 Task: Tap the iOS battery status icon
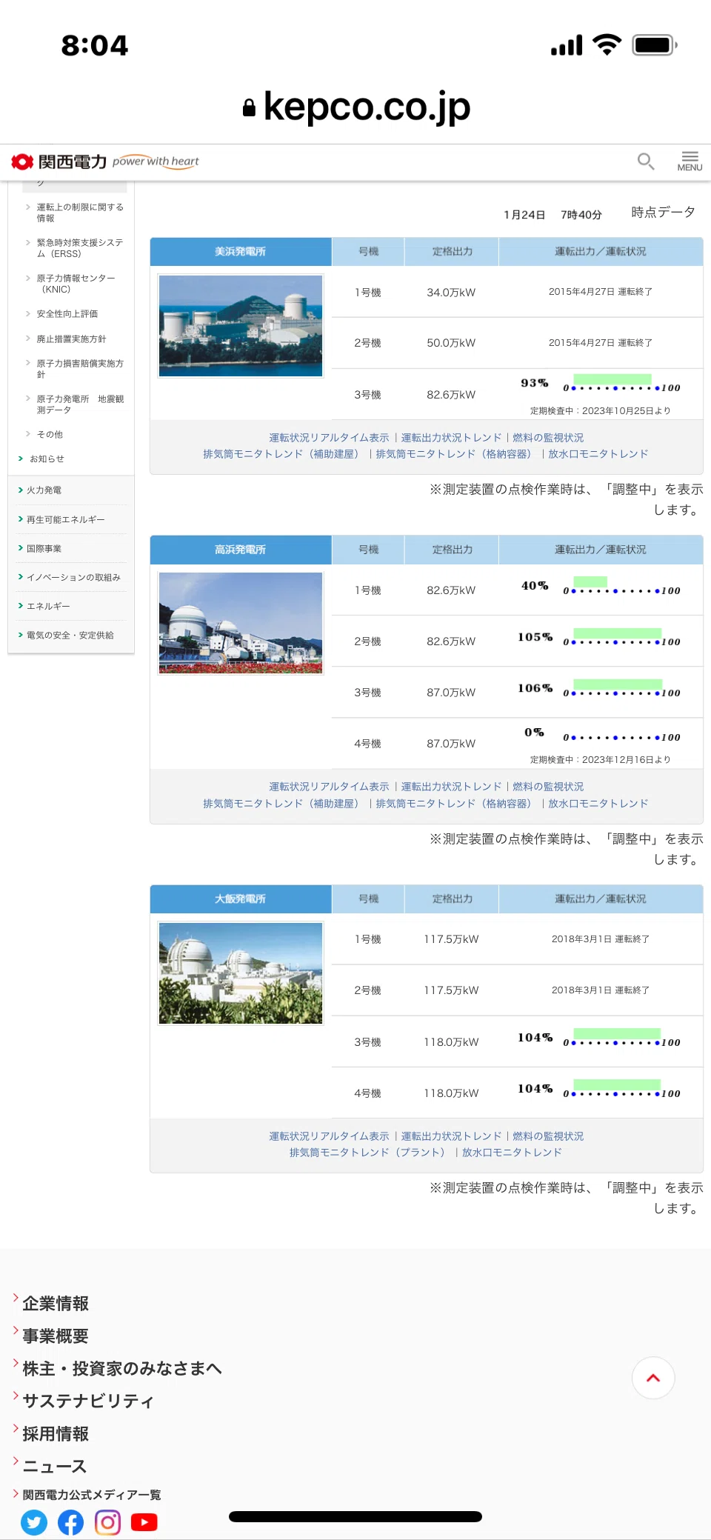pos(655,45)
